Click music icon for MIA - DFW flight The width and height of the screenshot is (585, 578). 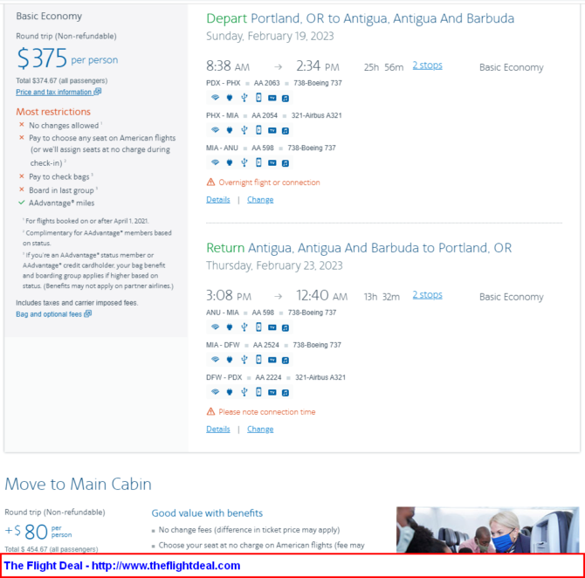point(286,360)
